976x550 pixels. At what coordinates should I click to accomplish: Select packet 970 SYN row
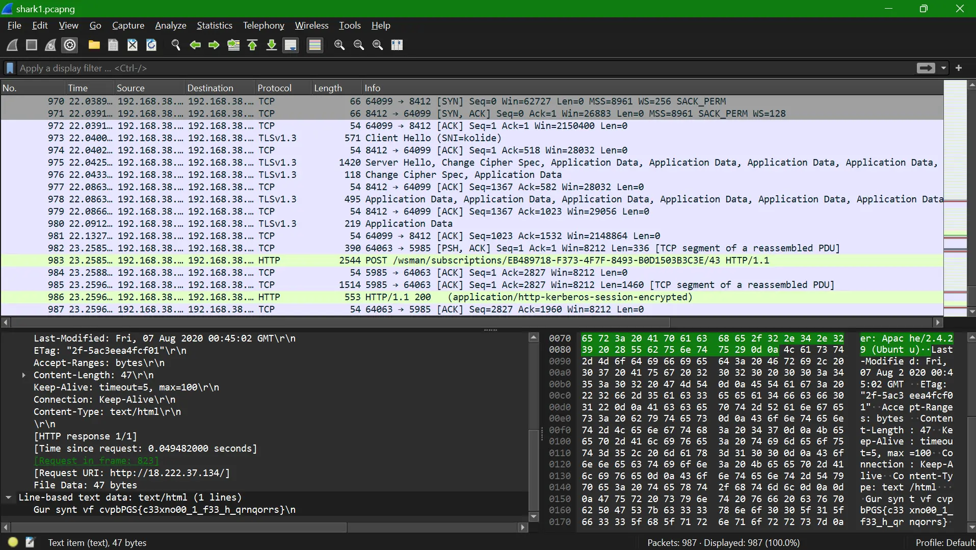coord(472,101)
